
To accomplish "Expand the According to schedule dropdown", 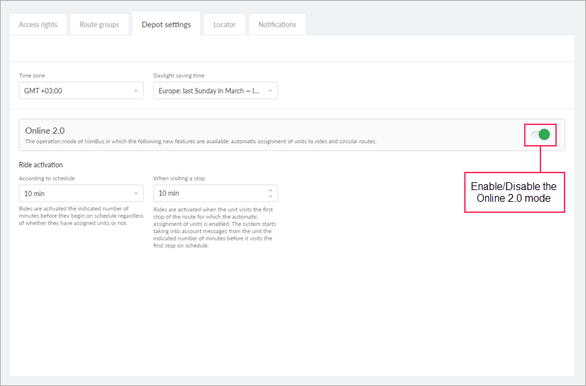I will tap(81, 193).
